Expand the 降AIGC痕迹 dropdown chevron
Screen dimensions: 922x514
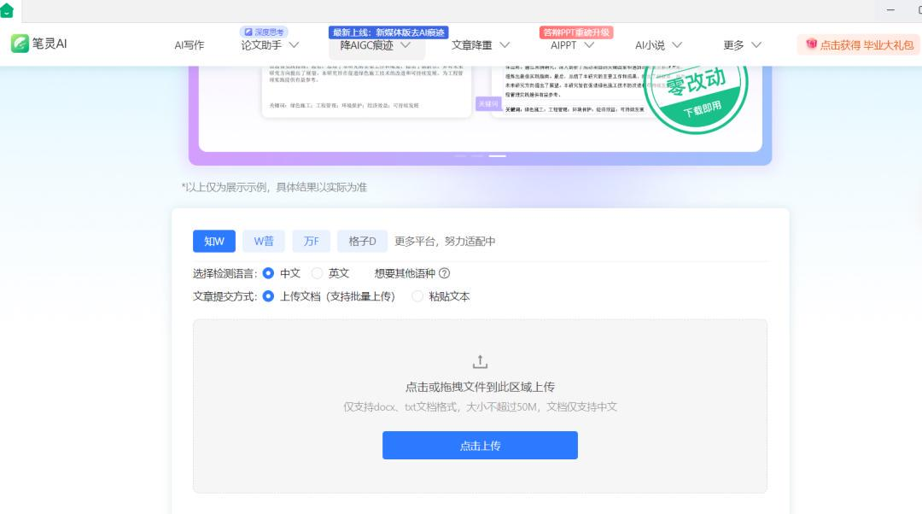coord(406,45)
